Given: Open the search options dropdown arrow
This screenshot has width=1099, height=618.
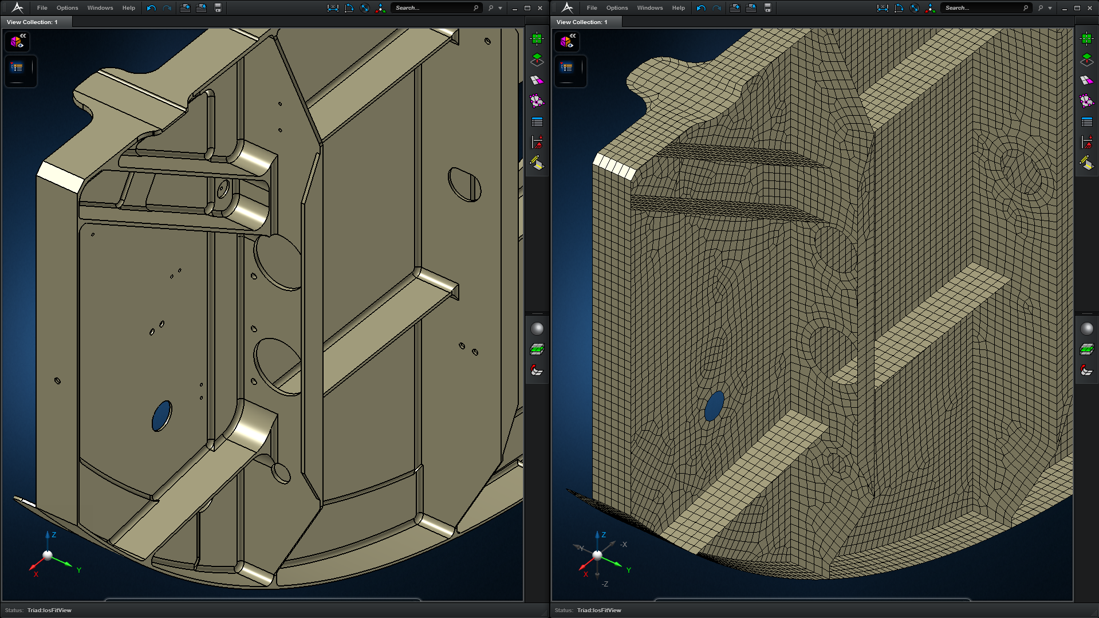Looking at the screenshot, I should tap(501, 7).
